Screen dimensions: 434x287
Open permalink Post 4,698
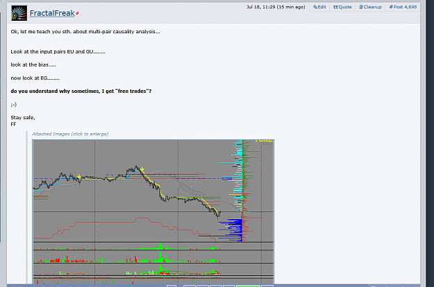pos(403,7)
